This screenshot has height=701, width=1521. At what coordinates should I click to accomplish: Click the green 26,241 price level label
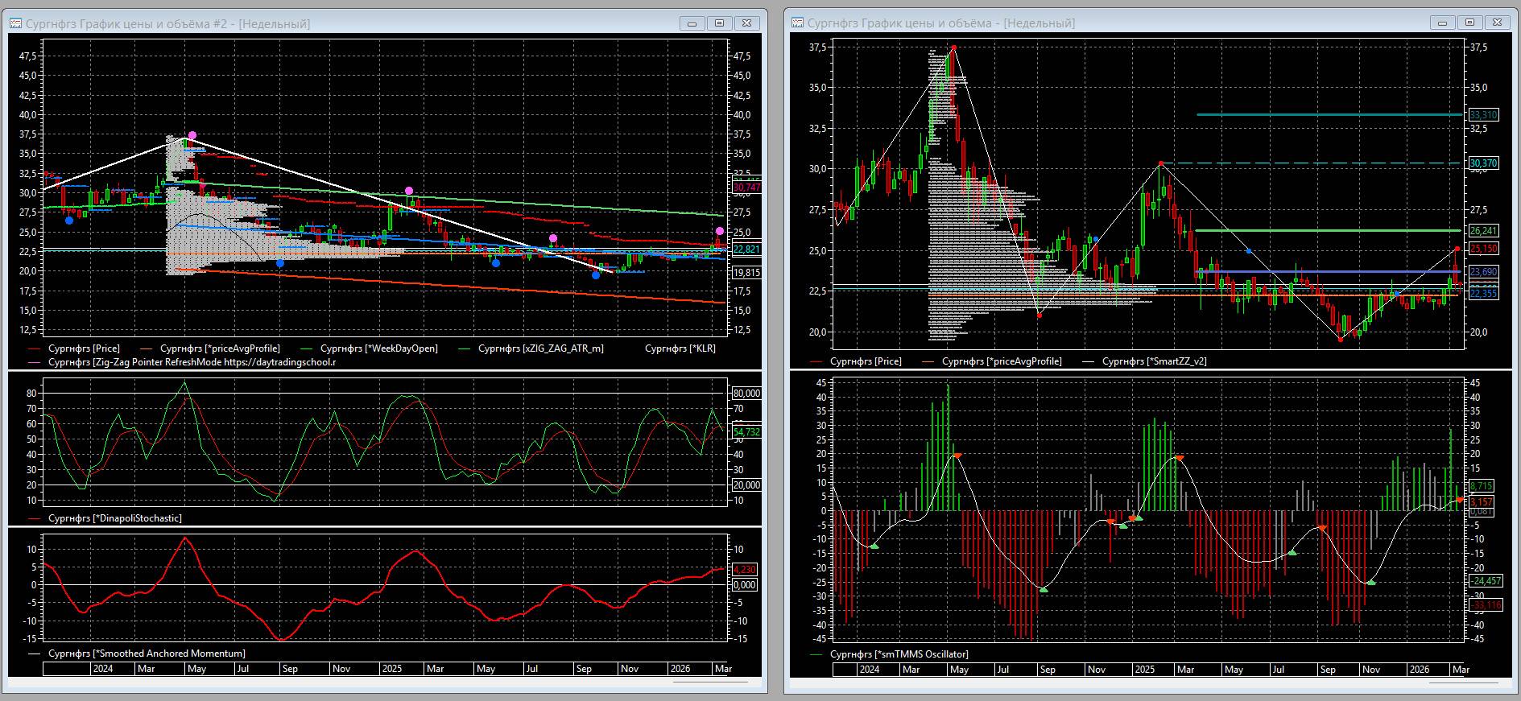[x=1483, y=231]
